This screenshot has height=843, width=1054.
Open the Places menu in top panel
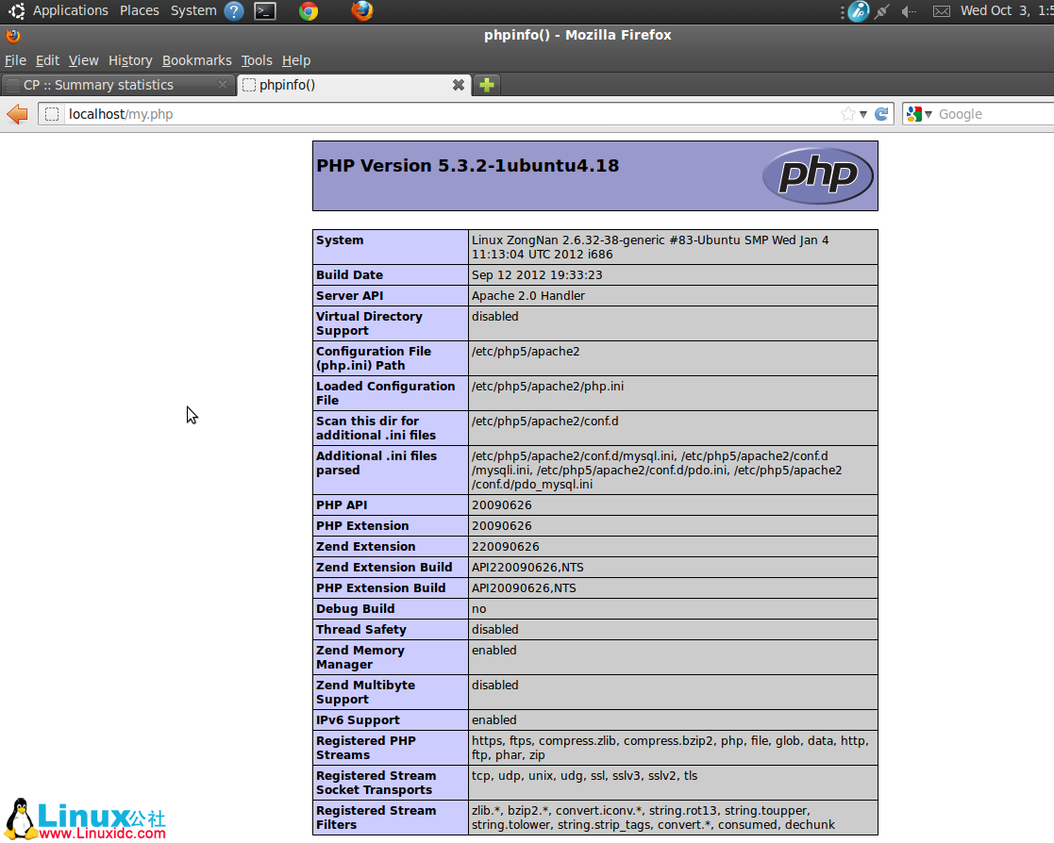click(x=139, y=10)
